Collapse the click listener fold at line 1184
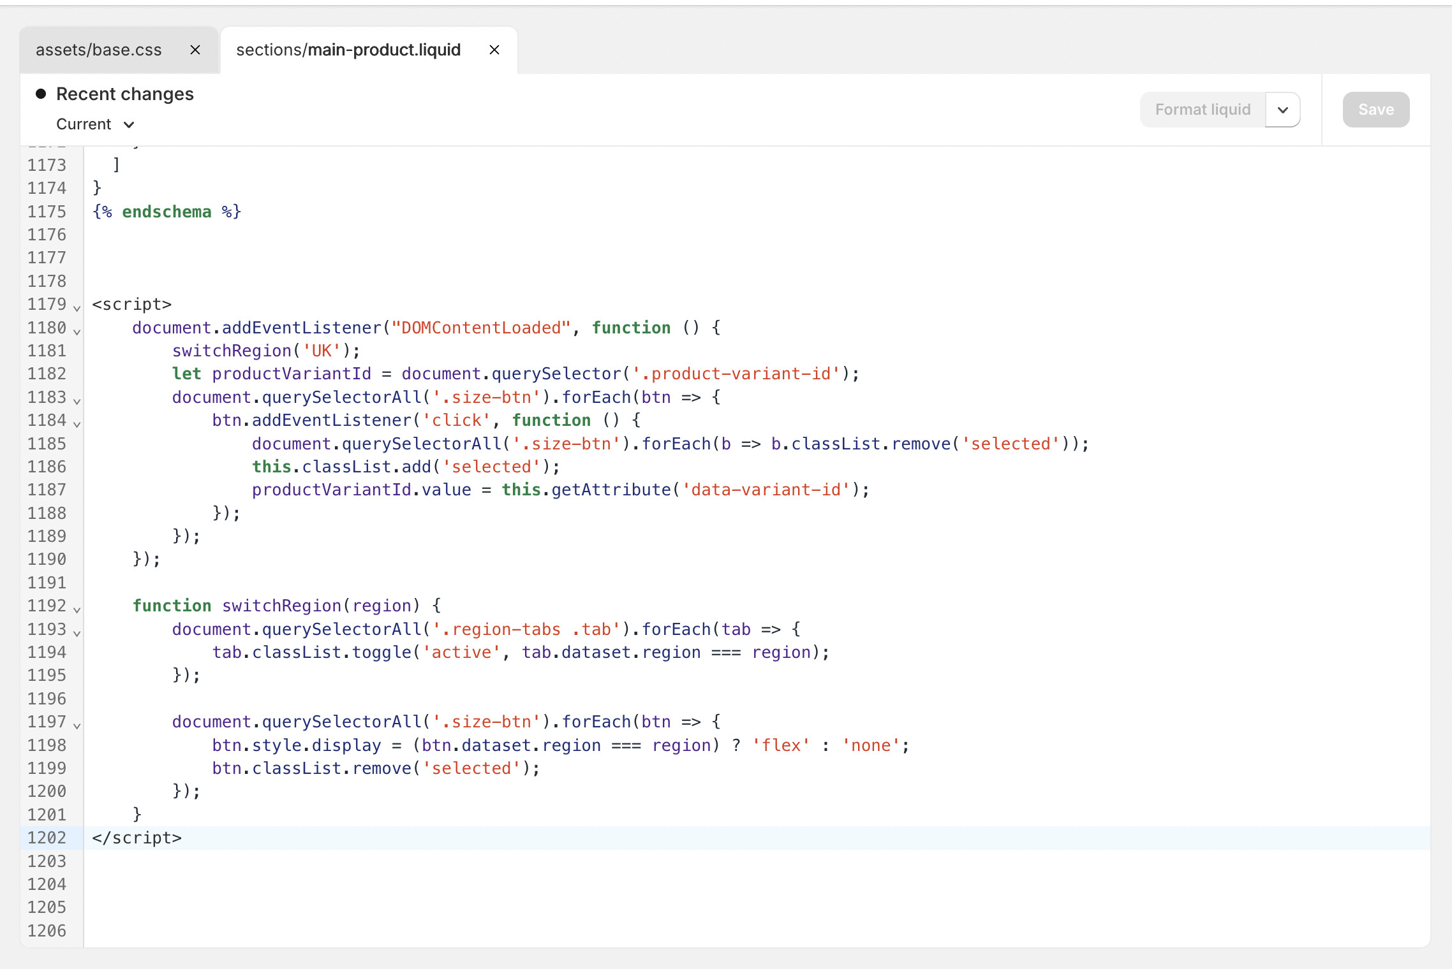 (x=77, y=424)
